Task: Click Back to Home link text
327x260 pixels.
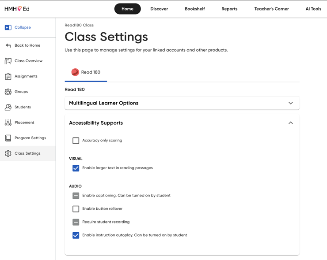Action: (x=27, y=45)
